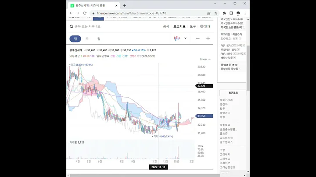Click the moving average 120 legend value

92,56
